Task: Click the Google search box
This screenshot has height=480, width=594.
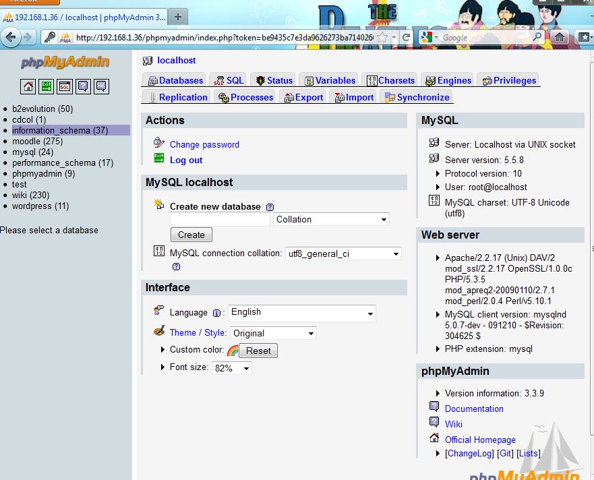Action: pyautogui.click(x=486, y=38)
